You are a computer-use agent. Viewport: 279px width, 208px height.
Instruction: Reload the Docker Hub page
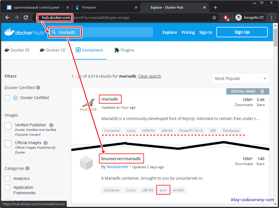point(26,17)
